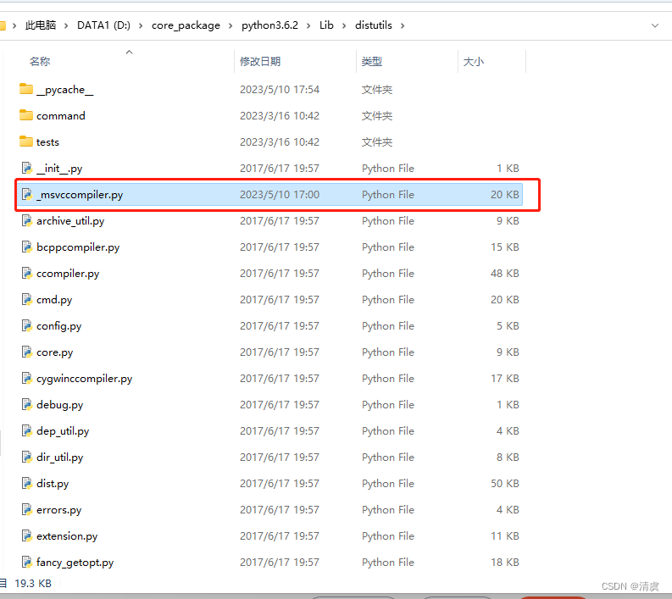Click the _msvccompiler.py file icon
Viewport: 672px width, 599px height.
tap(27, 194)
